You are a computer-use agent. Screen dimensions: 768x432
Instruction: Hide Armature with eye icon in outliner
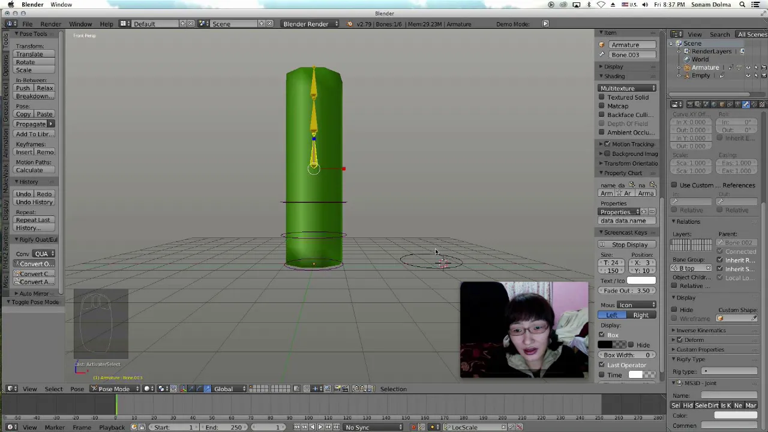pos(748,67)
